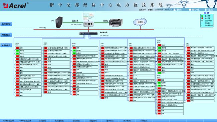Screen dimensions: 217x122
Task: Open the 10kV配电监测 tab
Action: pyautogui.click(x=8, y=121)
